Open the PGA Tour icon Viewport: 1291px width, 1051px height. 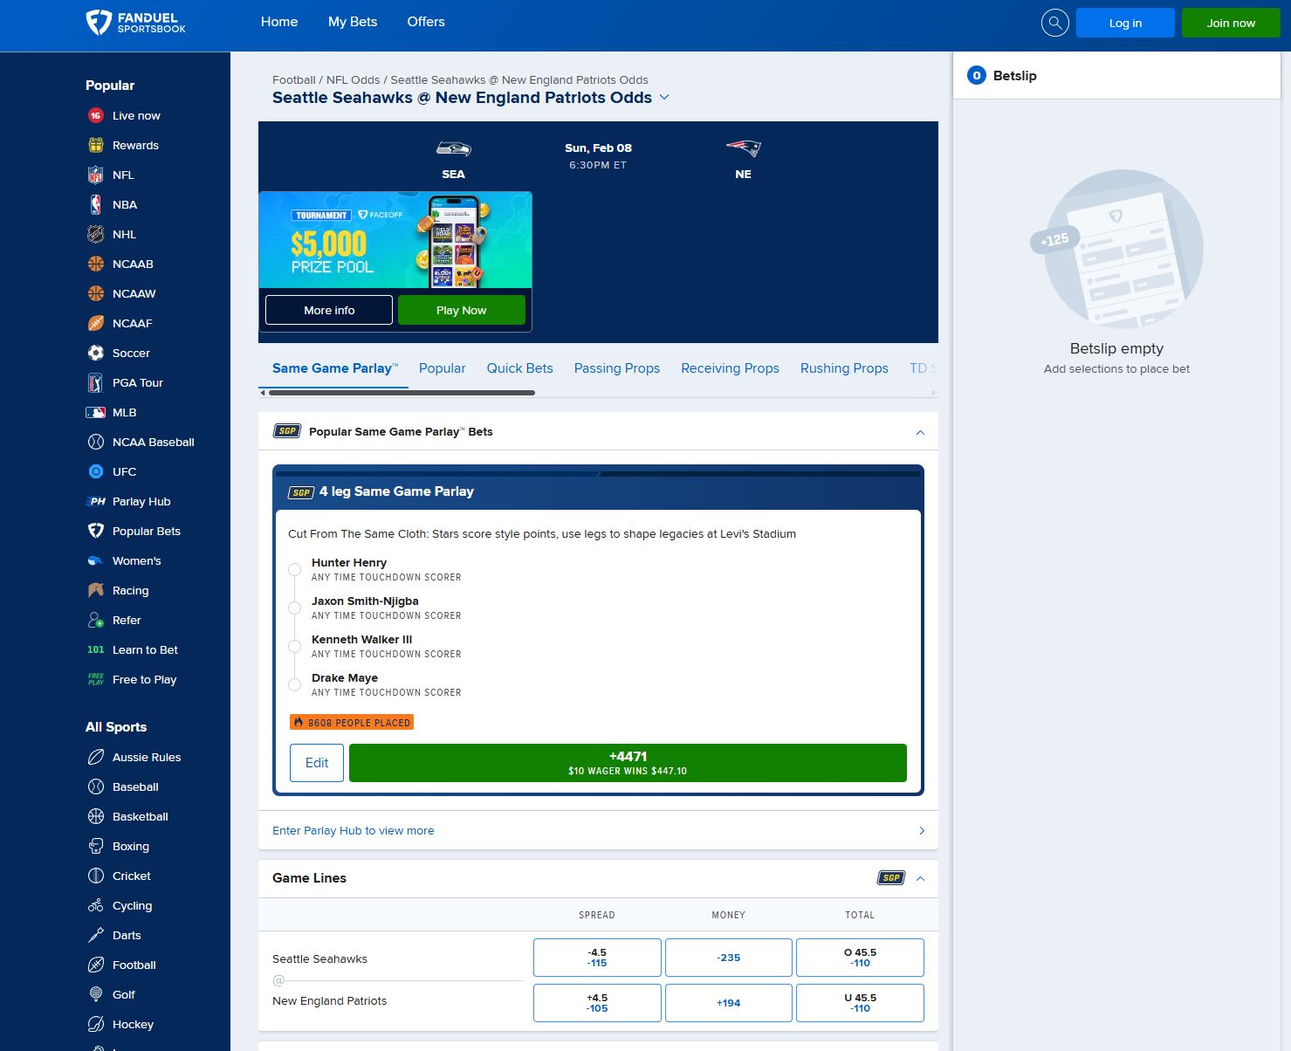click(96, 382)
